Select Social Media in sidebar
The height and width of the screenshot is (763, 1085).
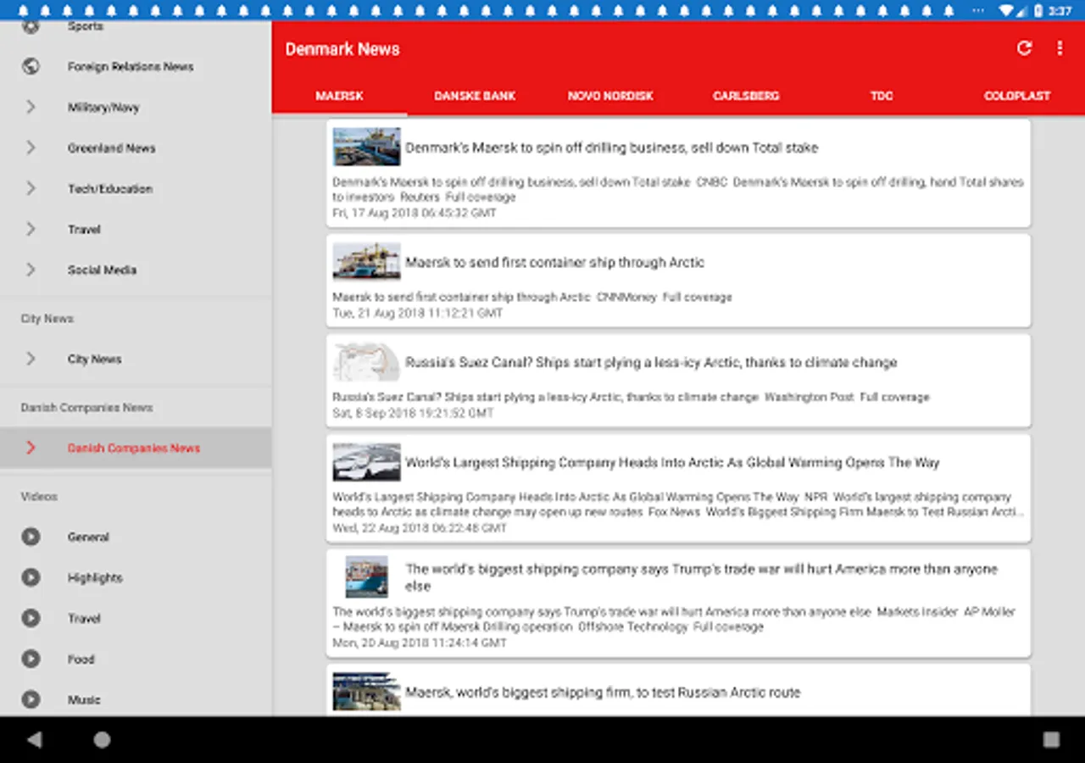pos(136,270)
